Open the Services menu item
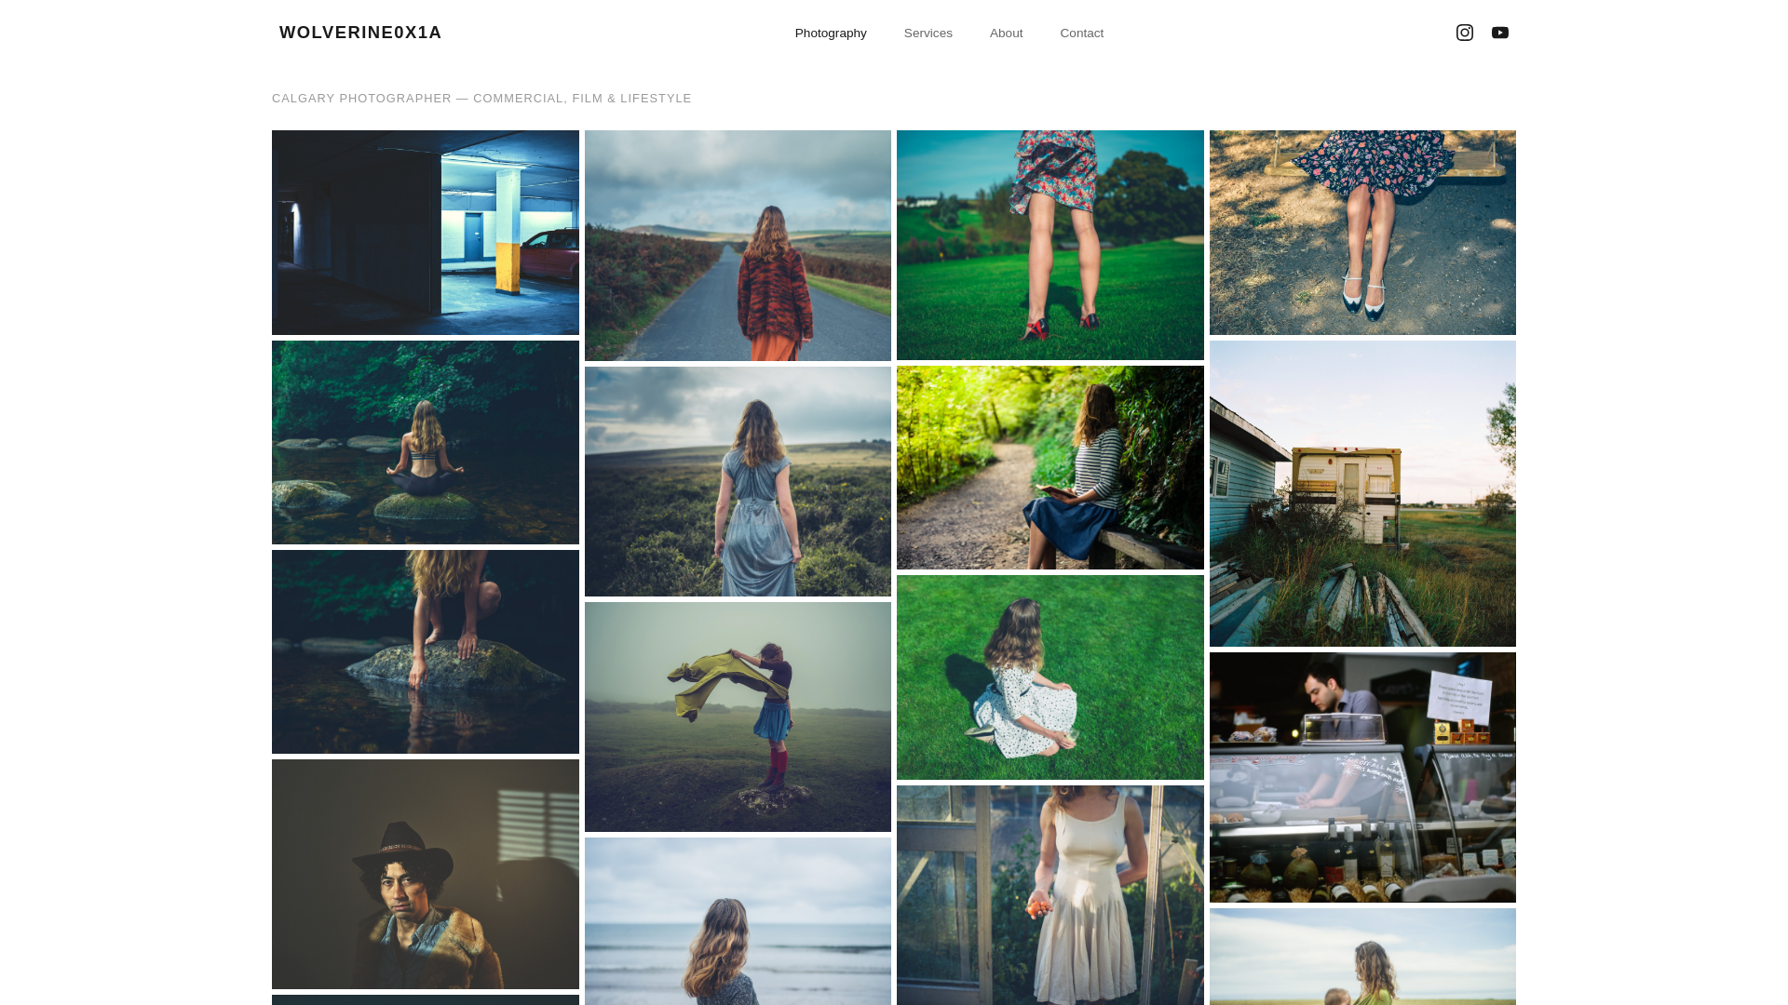The width and height of the screenshot is (1788, 1005). (928, 33)
